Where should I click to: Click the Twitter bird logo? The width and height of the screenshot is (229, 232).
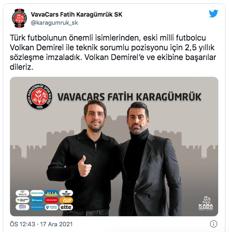pyautogui.click(x=213, y=14)
